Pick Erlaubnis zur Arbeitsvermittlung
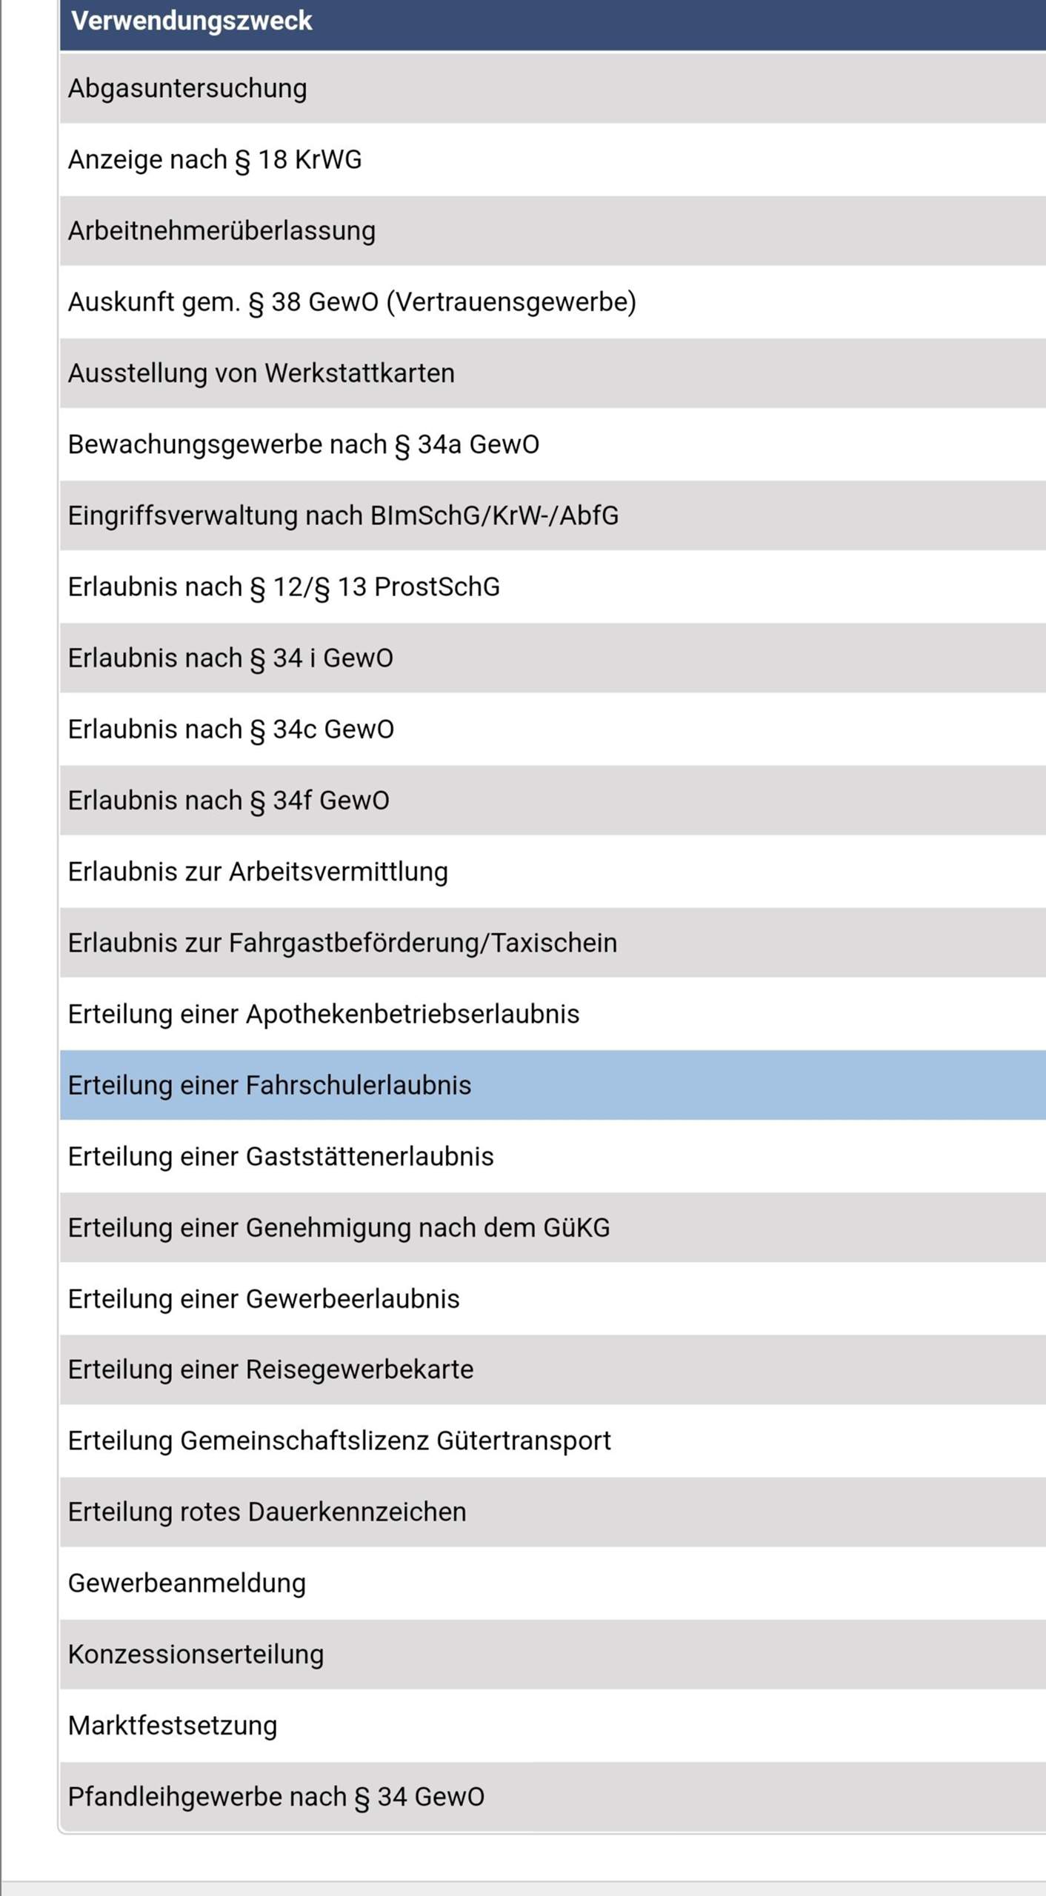 258,872
